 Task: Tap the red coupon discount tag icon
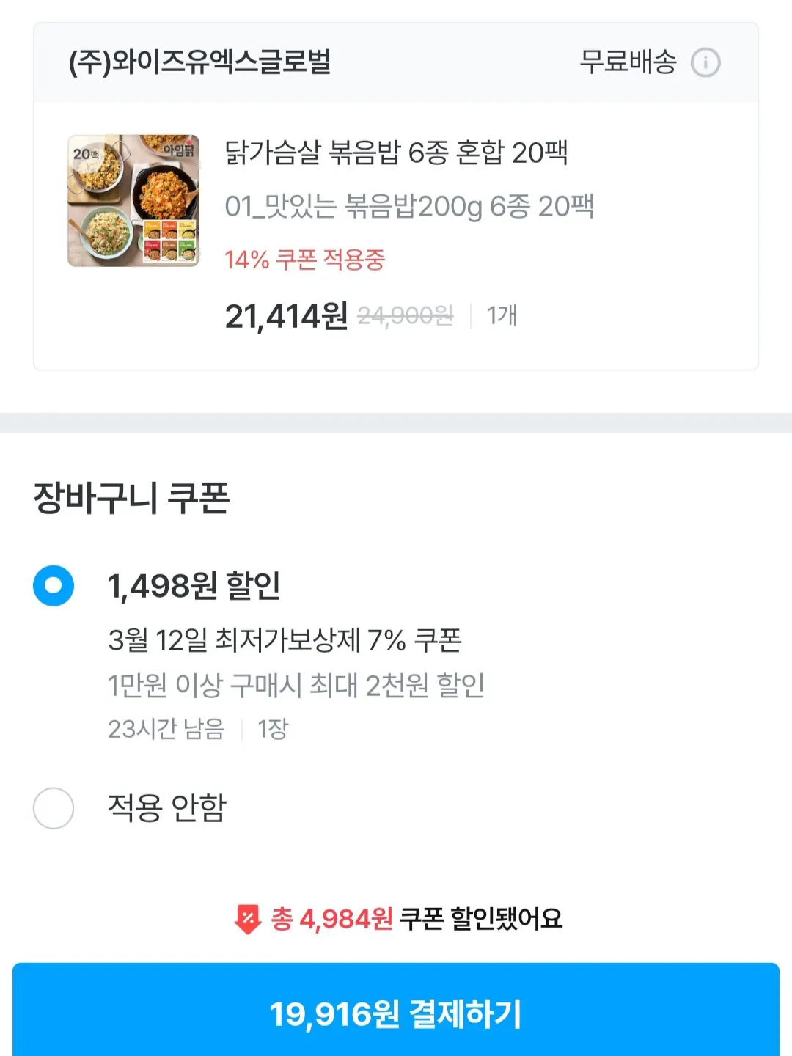[248, 919]
